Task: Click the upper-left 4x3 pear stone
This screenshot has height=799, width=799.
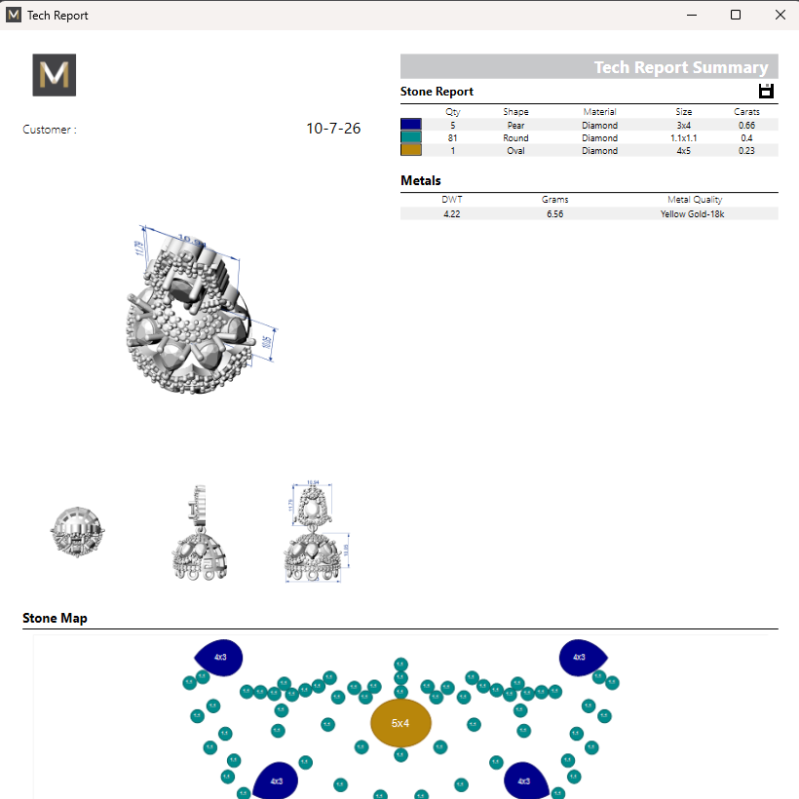Action: [x=219, y=658]
